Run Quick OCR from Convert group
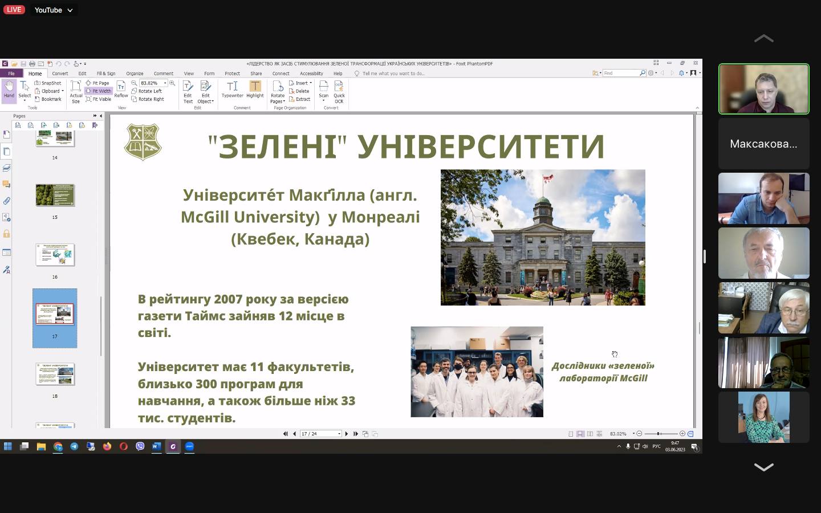Viewport: 821px width, 513px height. coord(339,91)
